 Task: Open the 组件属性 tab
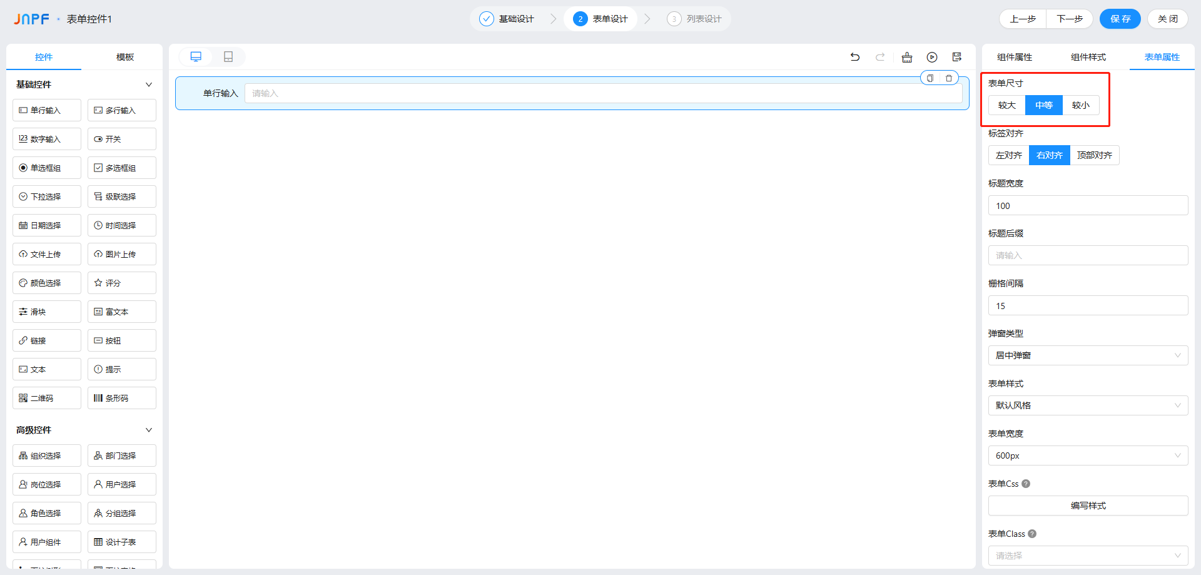click(1015, 57)
